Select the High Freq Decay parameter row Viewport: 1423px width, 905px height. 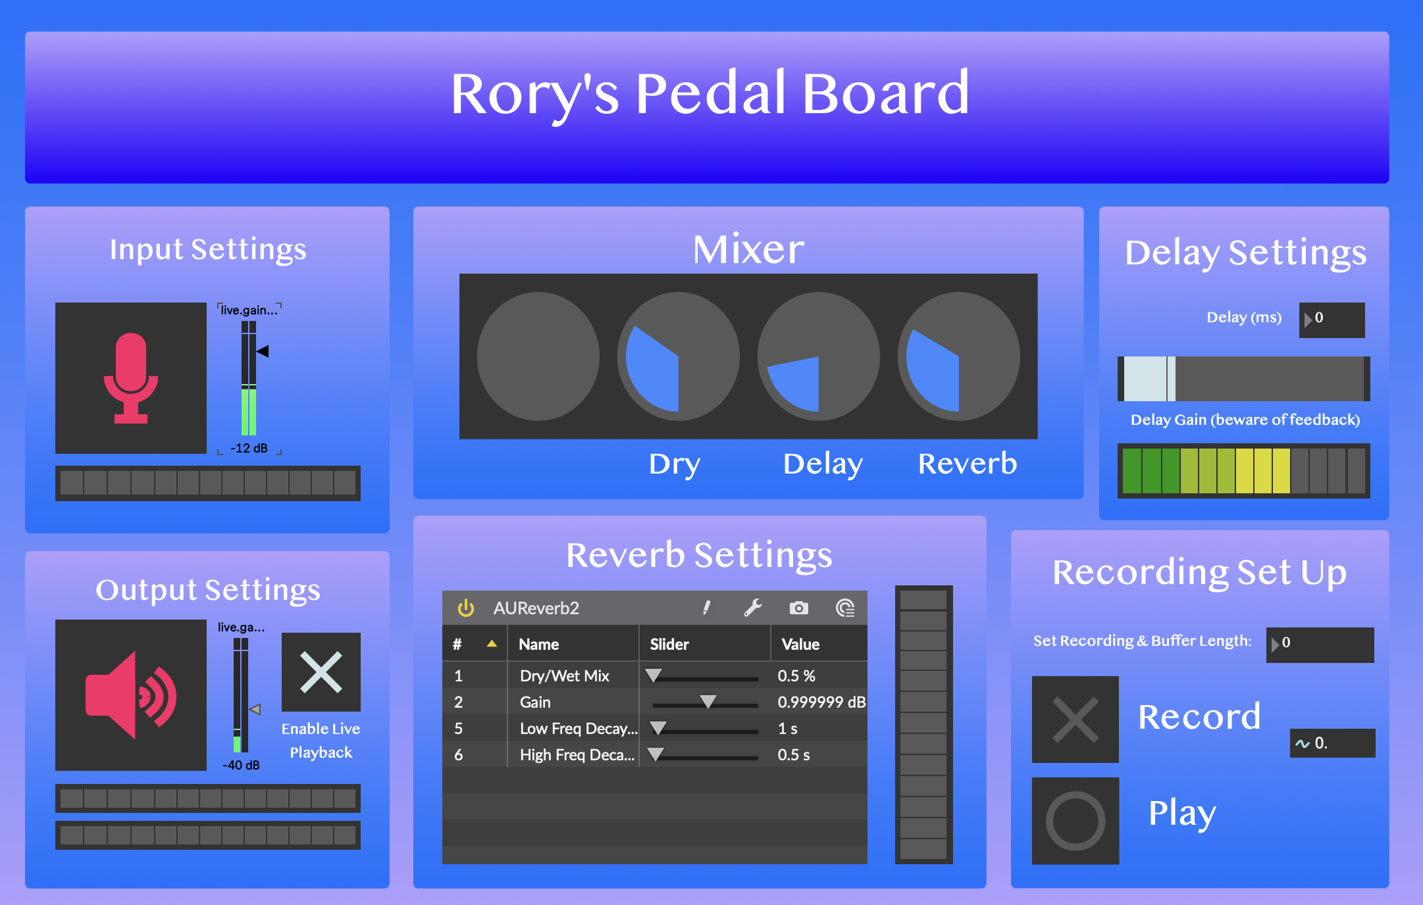tap(577, 755)
